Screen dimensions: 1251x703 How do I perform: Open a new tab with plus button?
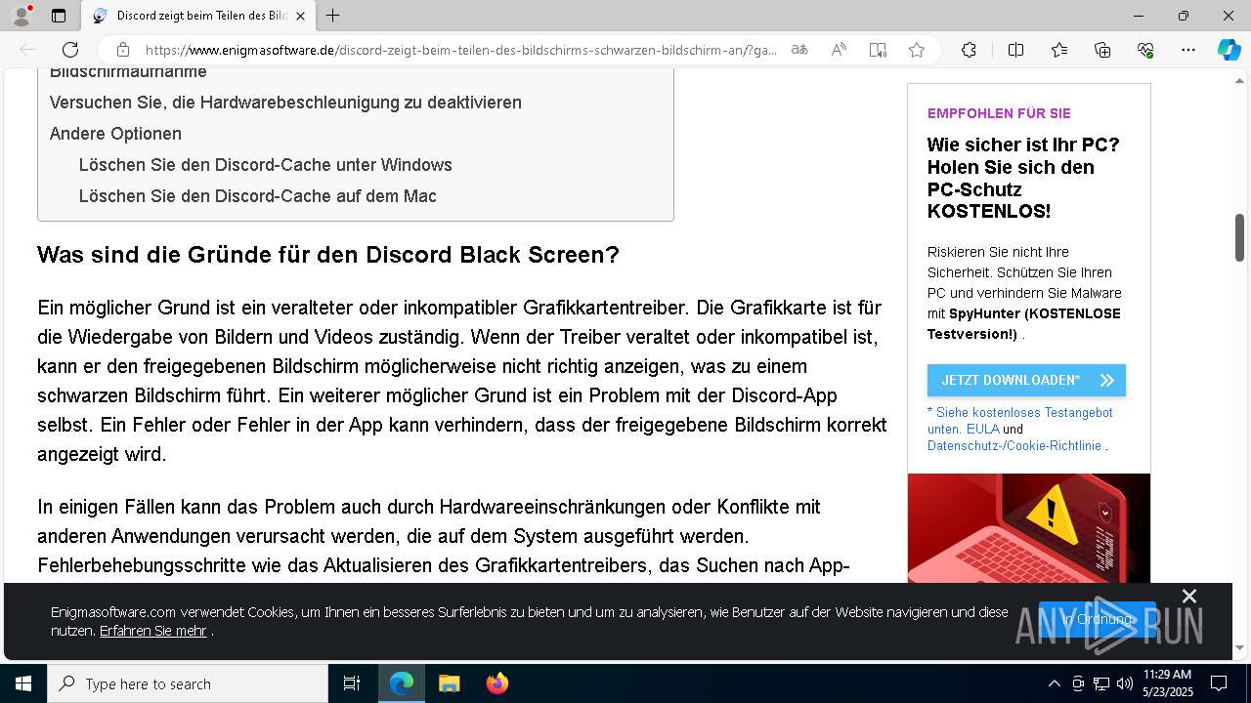click(333, 16)
